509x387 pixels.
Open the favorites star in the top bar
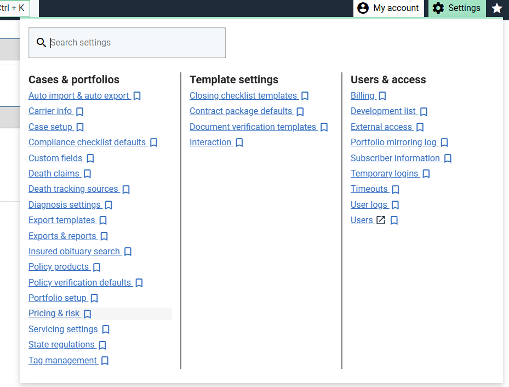[x=496, y=8]
